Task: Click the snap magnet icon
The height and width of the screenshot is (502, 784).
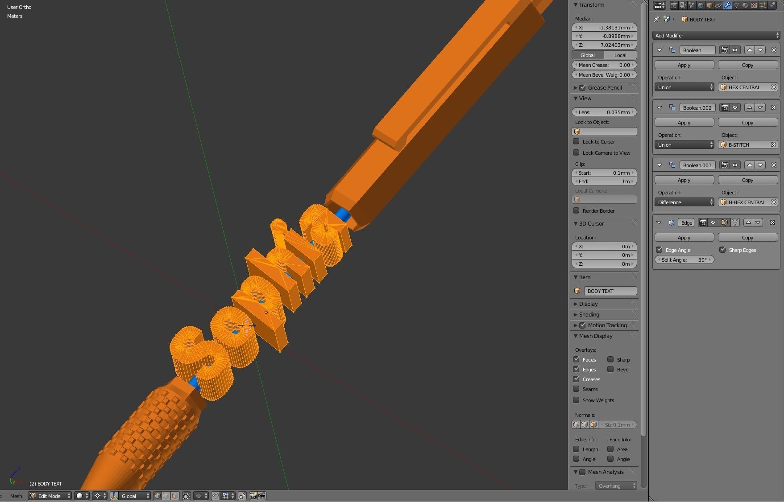Action: 216,496
